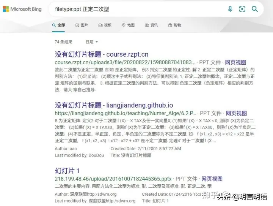The image size is (273, 206).
Task: Open the 幻灯片 1 result title
Action: [x=67, y=171]
